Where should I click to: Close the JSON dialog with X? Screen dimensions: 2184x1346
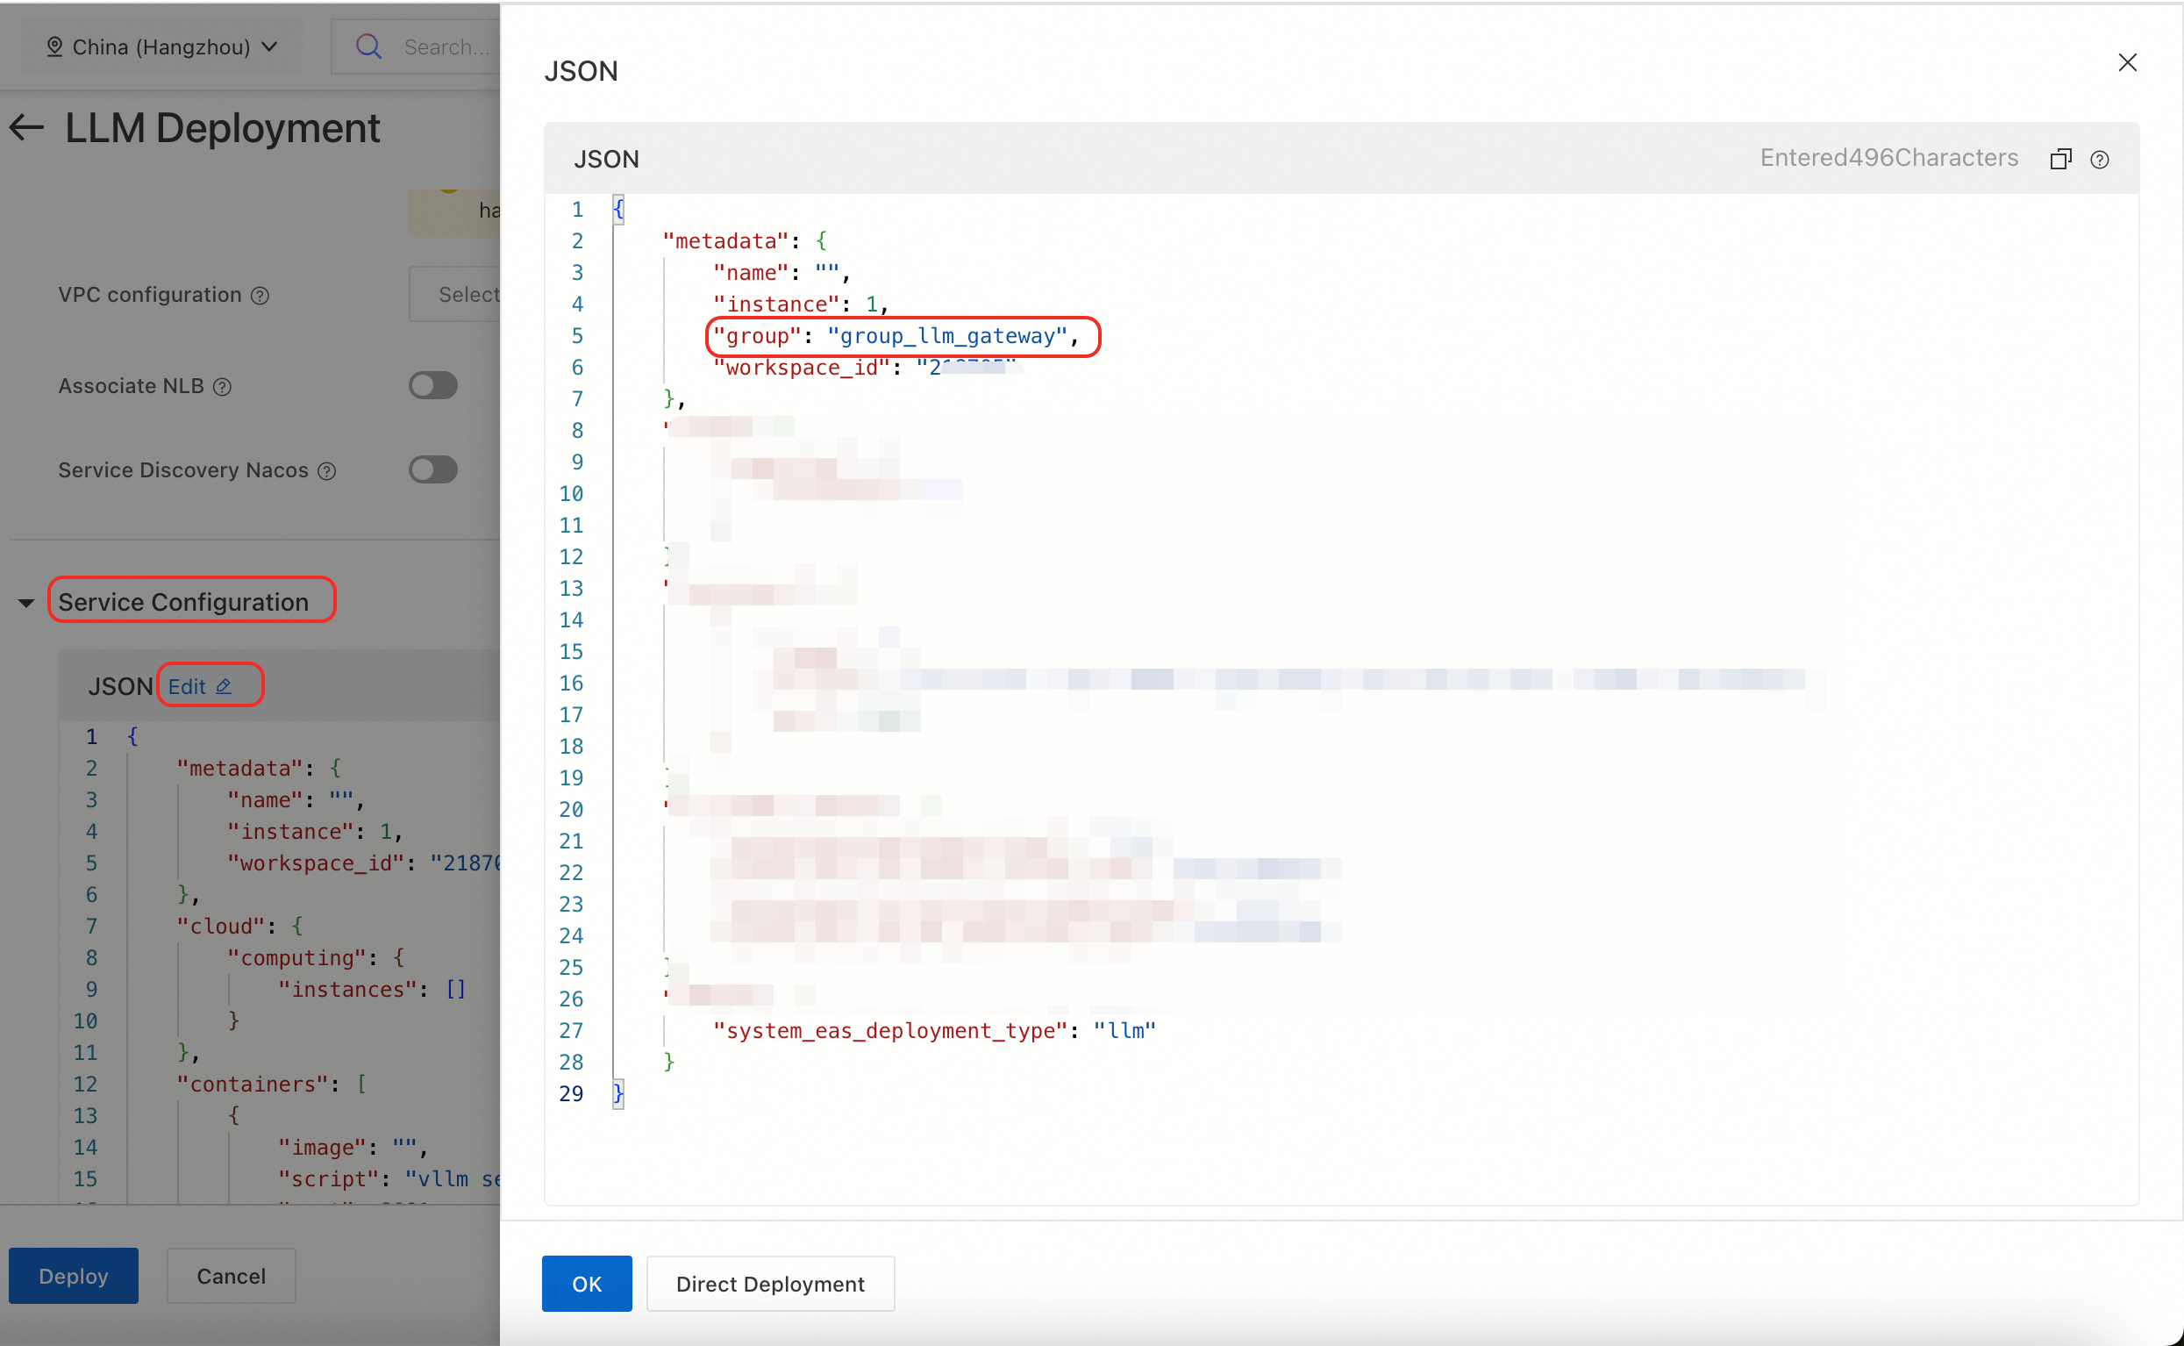[x=2127, y=62]
